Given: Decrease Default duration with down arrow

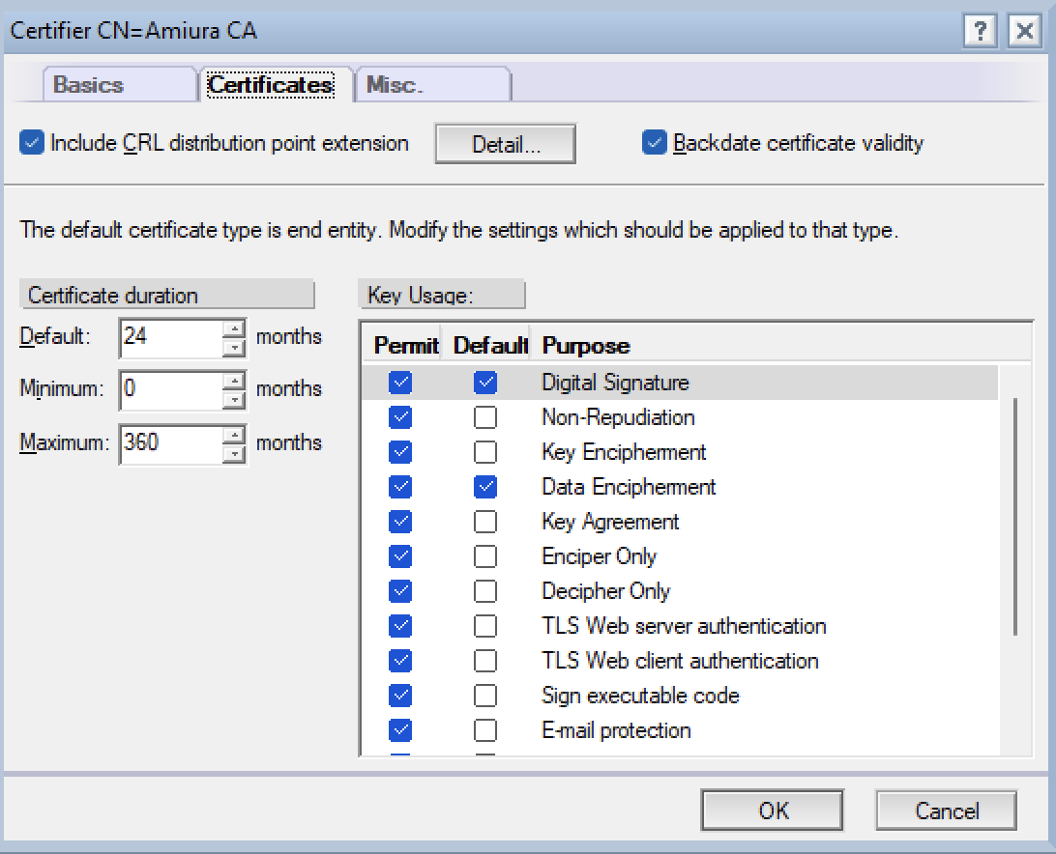Looking at the screenshot, I should click(234, 347).
